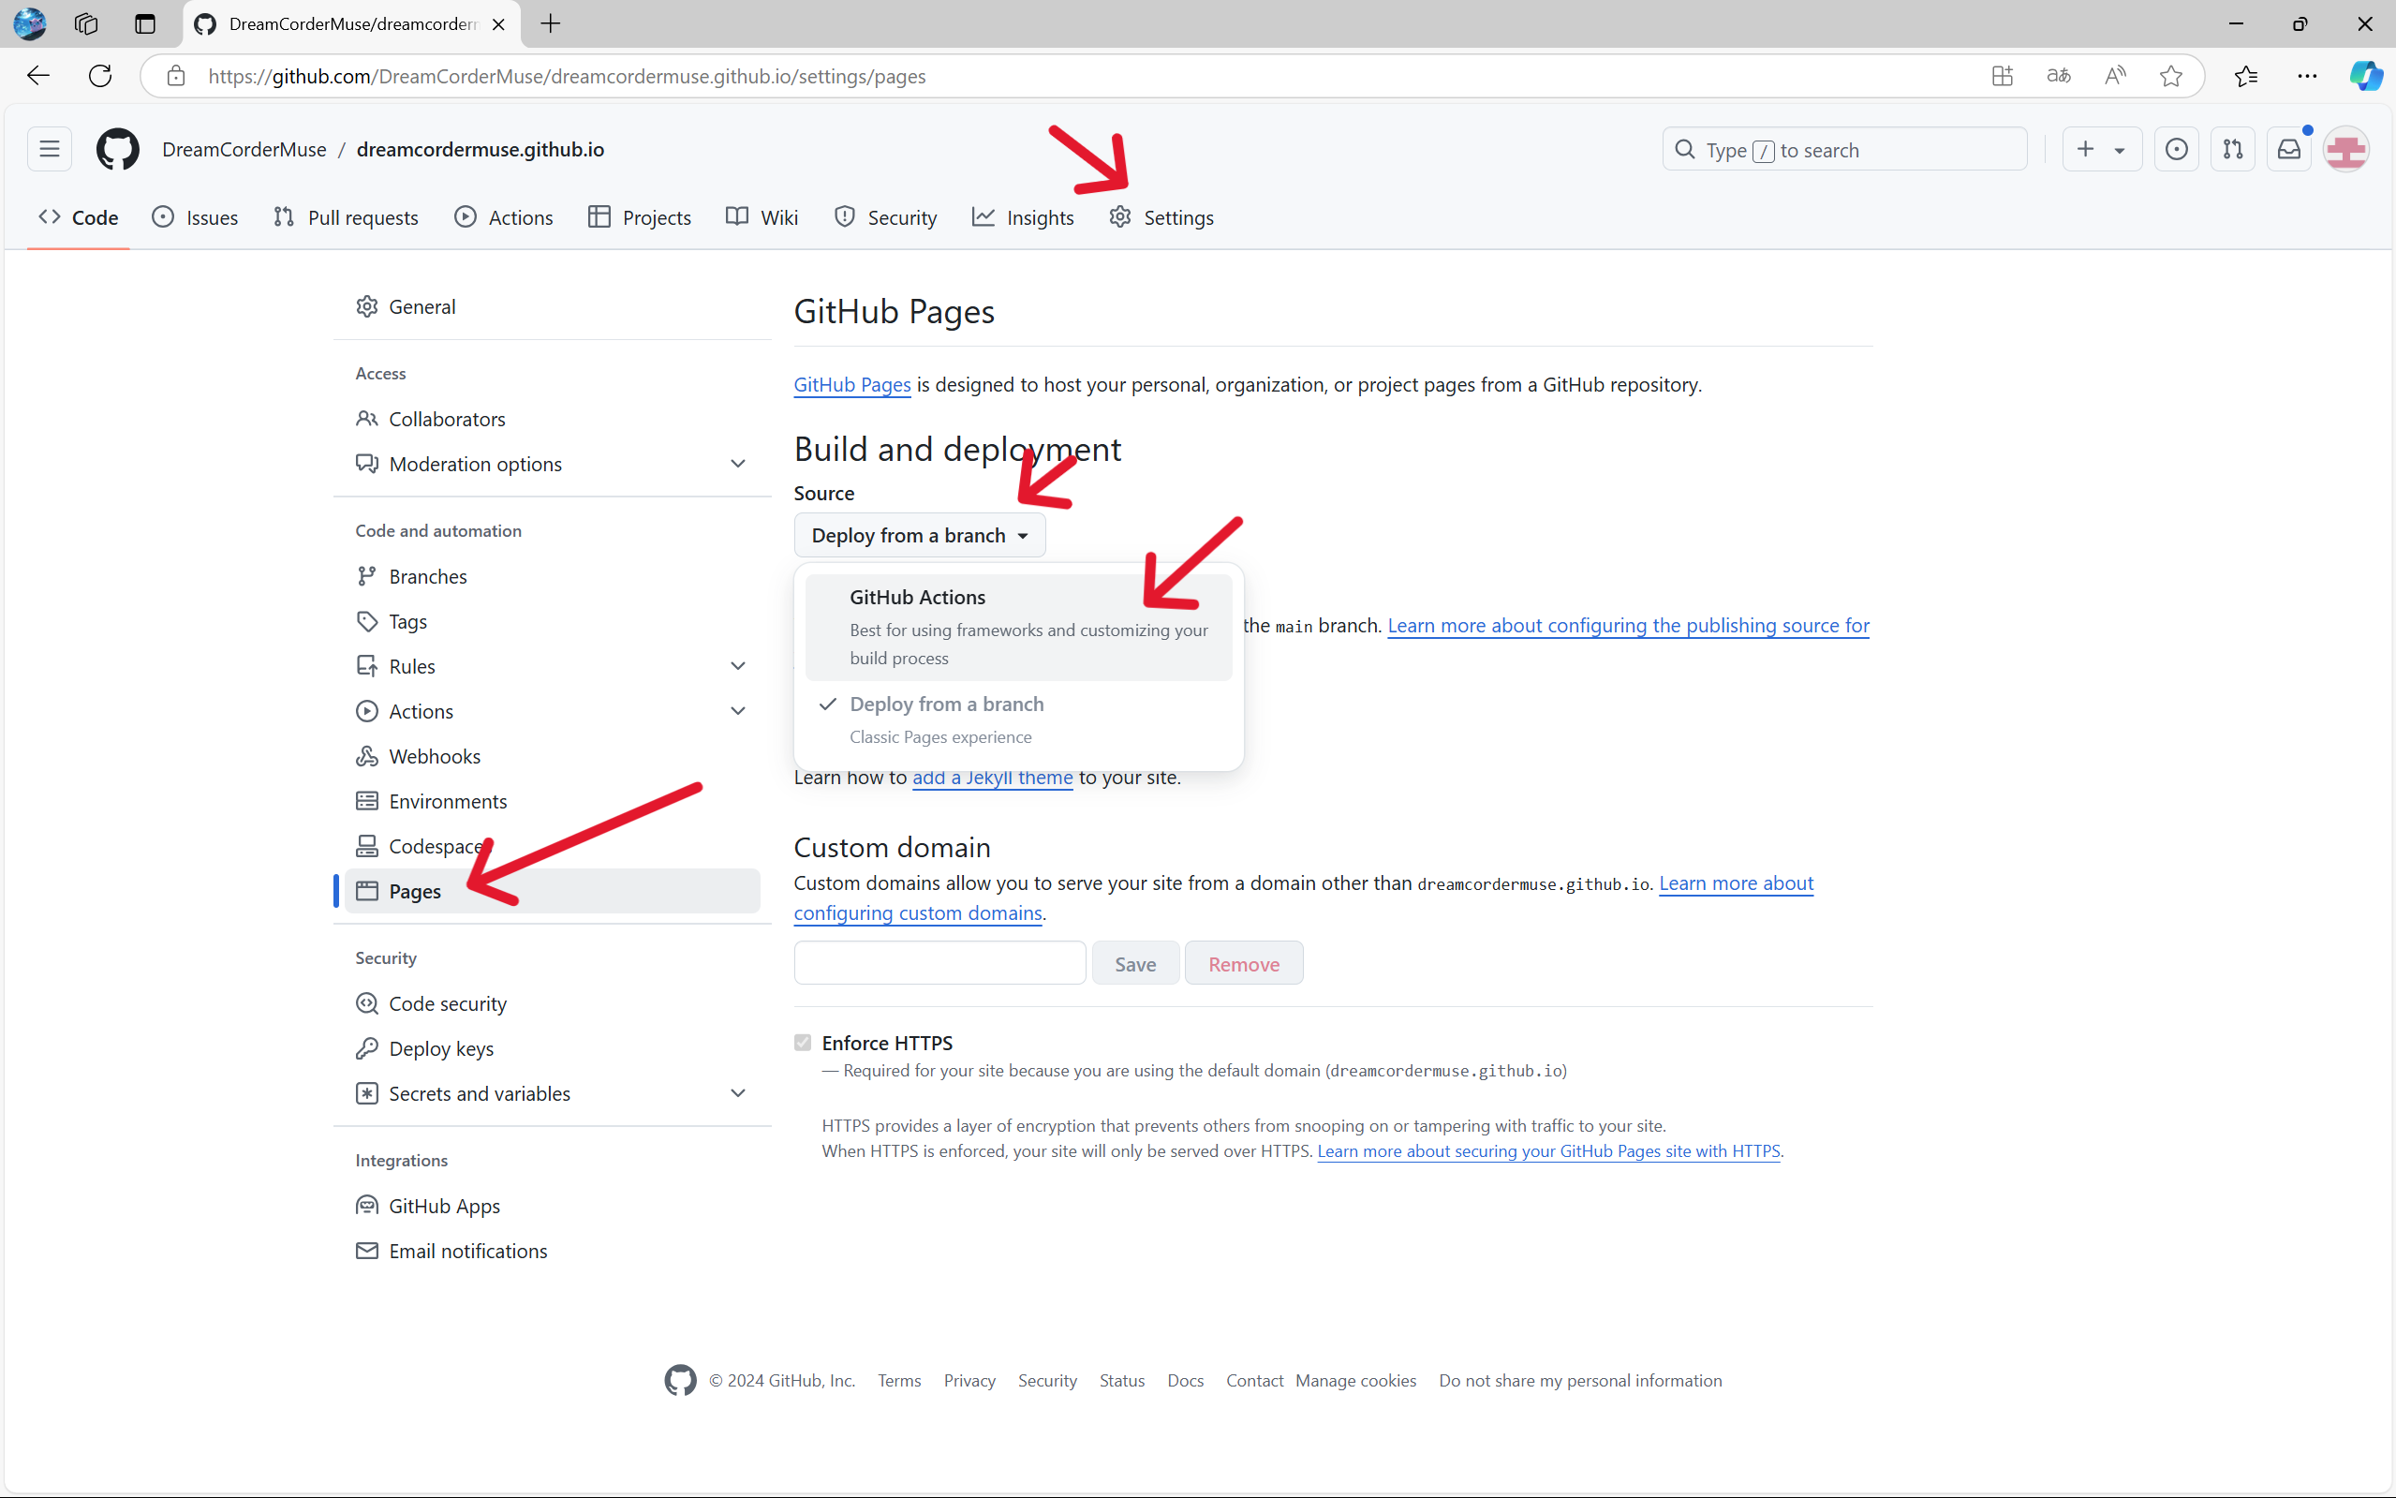Click Remove custom domain button
The width and height of the screenshot is (2396, 1498).
(1243, 963)
